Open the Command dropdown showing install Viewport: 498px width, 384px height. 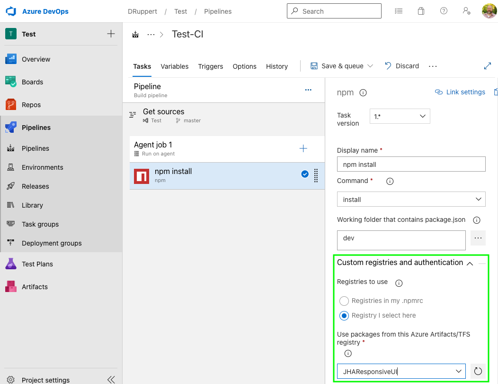(x=411, y=200)
